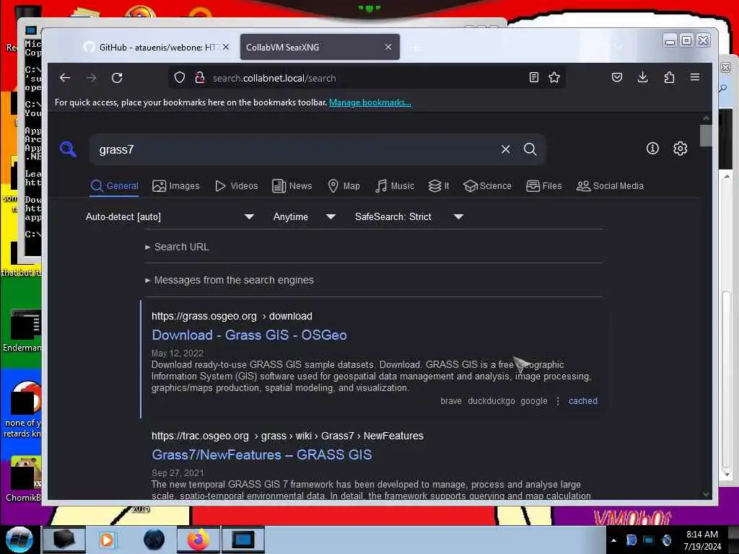Screen dimensions: 739x554
Task: Click the forward navigation arrow
Action: coord(91,78)
